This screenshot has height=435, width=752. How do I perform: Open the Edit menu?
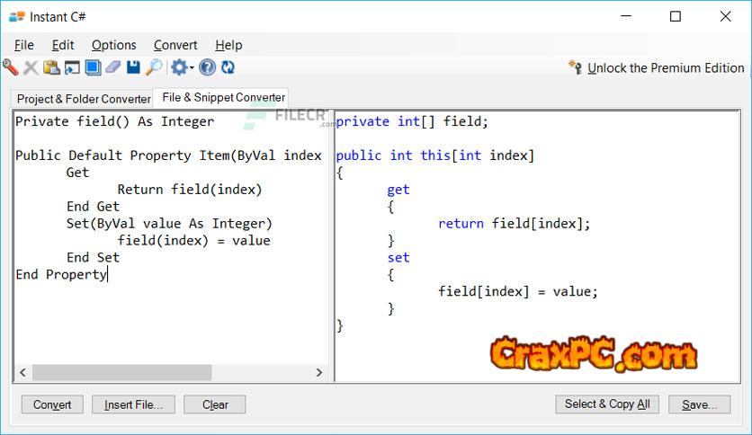pyautogui.click(x=63, y=45)
